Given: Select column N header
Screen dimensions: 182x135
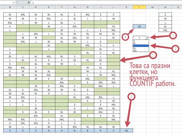Looking at the screenshot, I should click(x=165, y=7).
